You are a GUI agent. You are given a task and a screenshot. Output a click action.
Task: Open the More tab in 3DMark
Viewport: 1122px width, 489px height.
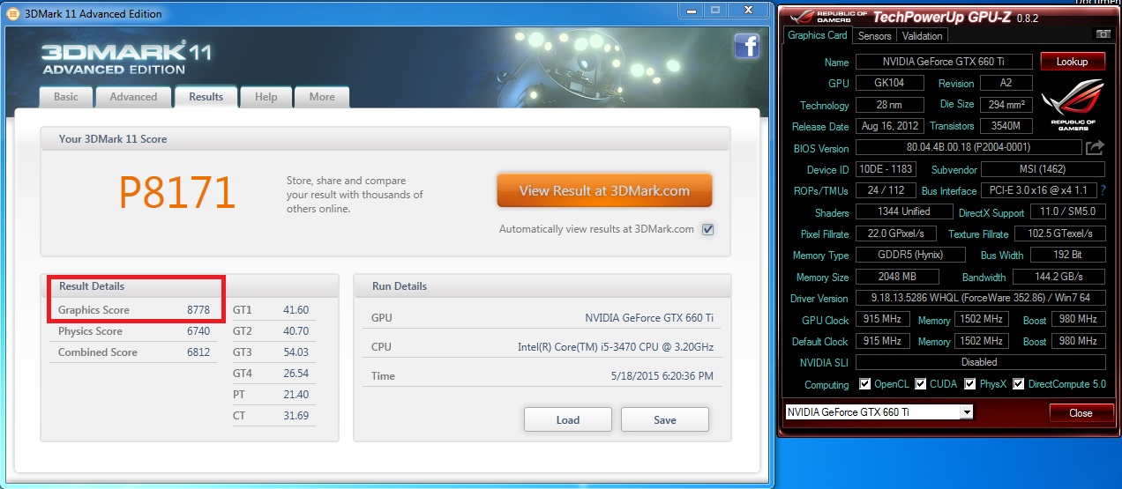tap(322, 97)
